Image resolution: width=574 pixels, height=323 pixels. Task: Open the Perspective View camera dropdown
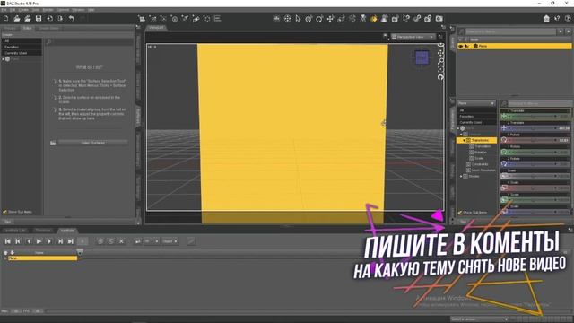point(413,37)
